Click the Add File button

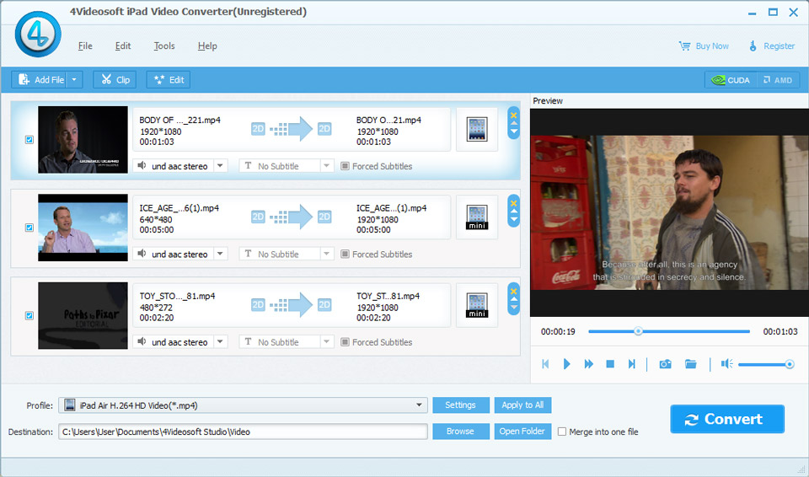pos(40,79)
